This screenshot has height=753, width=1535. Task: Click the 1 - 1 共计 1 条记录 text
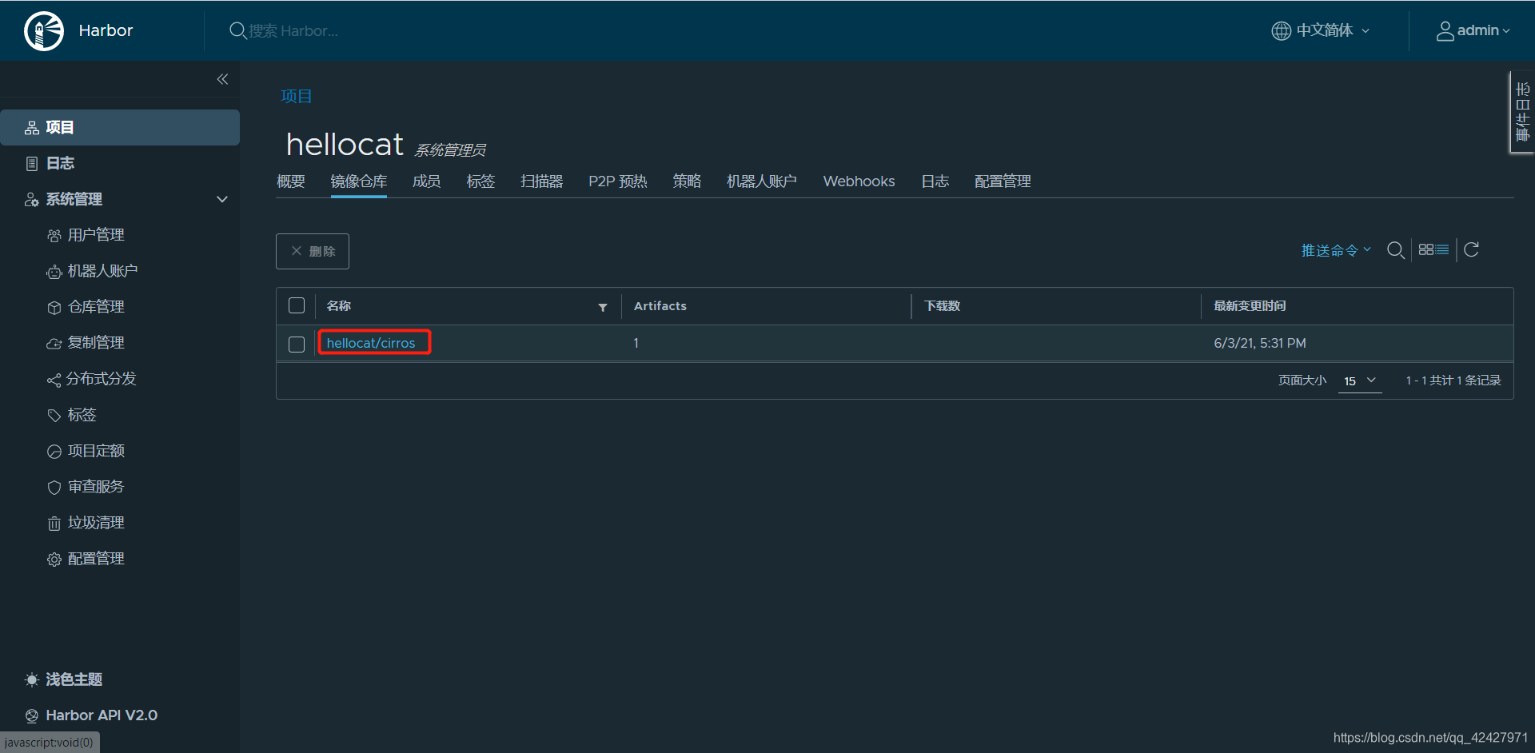pos(1453,380)
